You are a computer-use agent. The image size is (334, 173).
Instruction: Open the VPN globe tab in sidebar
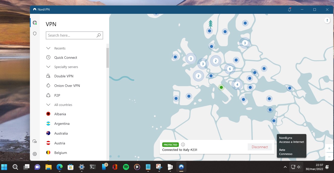coord(35,23)
